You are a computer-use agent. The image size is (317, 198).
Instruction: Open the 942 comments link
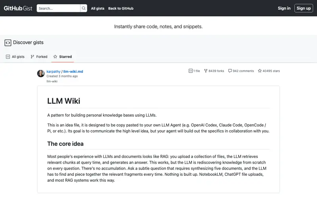(241, 71)
